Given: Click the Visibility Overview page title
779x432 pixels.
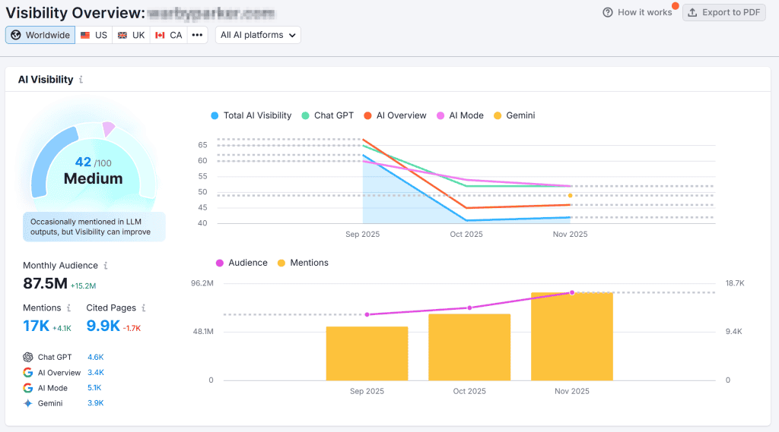Looking at the screenshot, I should (75, 12).
